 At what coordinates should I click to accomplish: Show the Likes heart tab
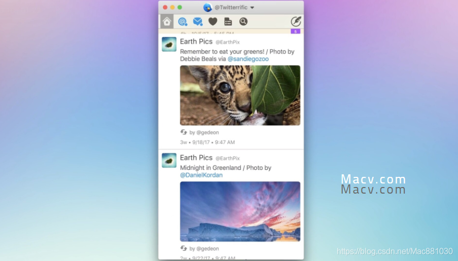pos(213,22)
